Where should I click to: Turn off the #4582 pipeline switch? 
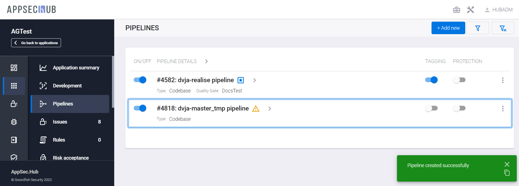tap(140, 80)
